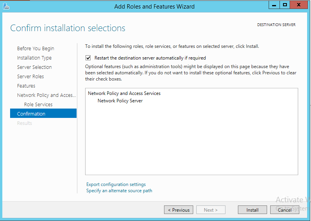The height and width of the screenshot is (221, 311).
Task: Select the highlighted Confirmation step
Action: [x=31, y=114]
